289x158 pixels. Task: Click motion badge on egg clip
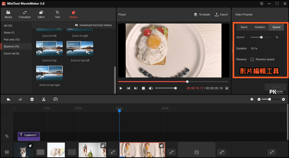click(162, 146)
